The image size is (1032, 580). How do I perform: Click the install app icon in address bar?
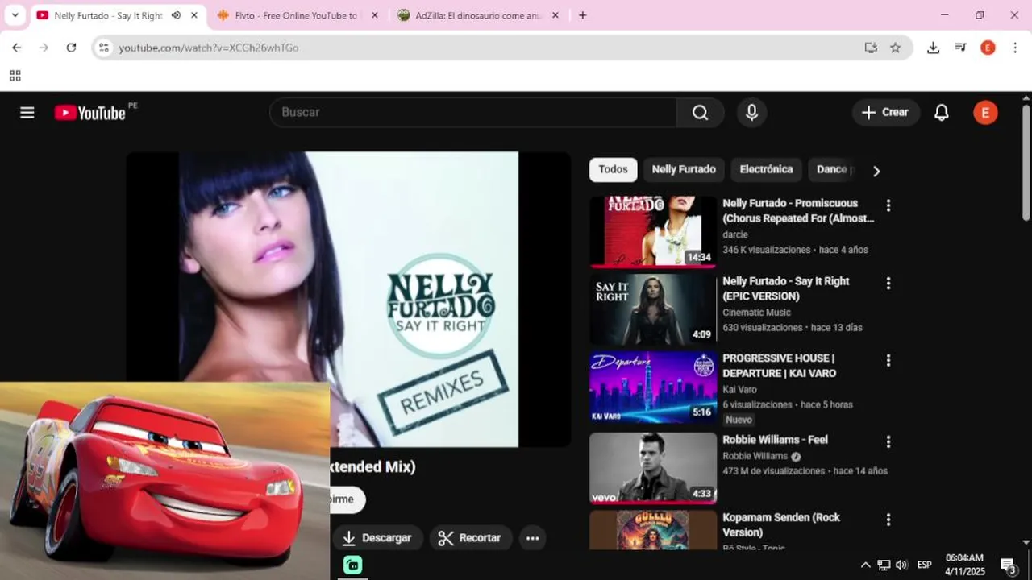point(871,48)
